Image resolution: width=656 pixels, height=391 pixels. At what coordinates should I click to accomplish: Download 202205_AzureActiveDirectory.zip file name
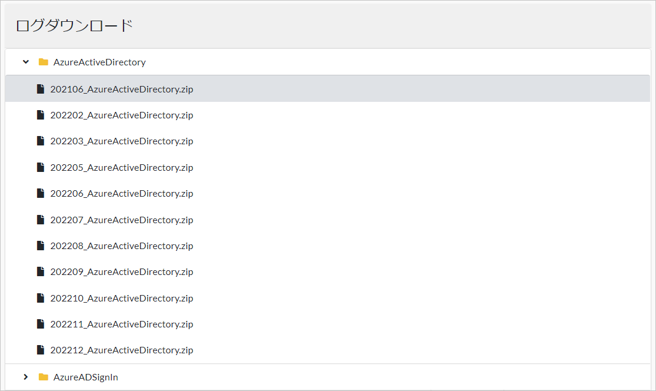(x=122, y=167)
